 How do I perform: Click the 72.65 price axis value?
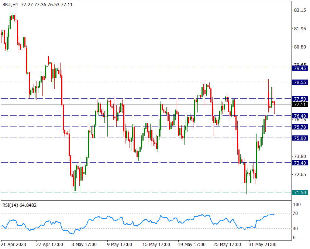click(x=300, y=175)
